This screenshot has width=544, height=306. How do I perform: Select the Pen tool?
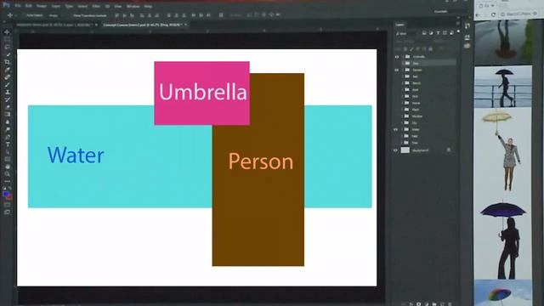pos(7,137)
